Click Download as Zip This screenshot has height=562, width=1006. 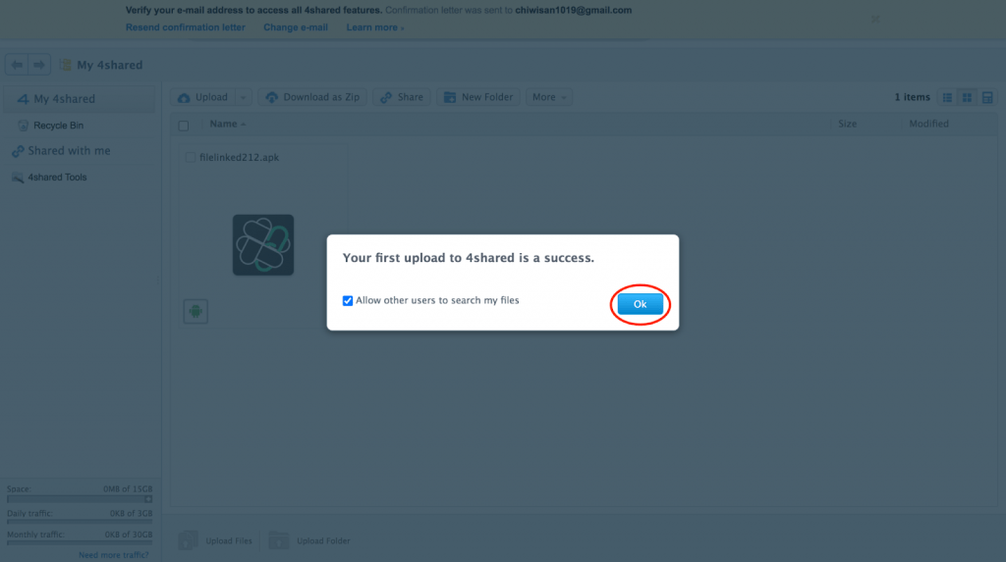[x=312, y=97]
